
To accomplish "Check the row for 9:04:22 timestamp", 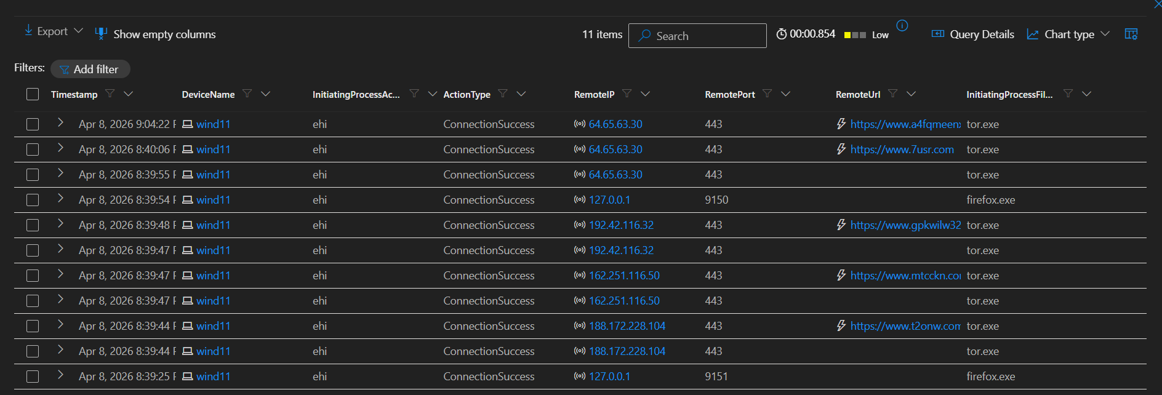I will tap(33, 124).
